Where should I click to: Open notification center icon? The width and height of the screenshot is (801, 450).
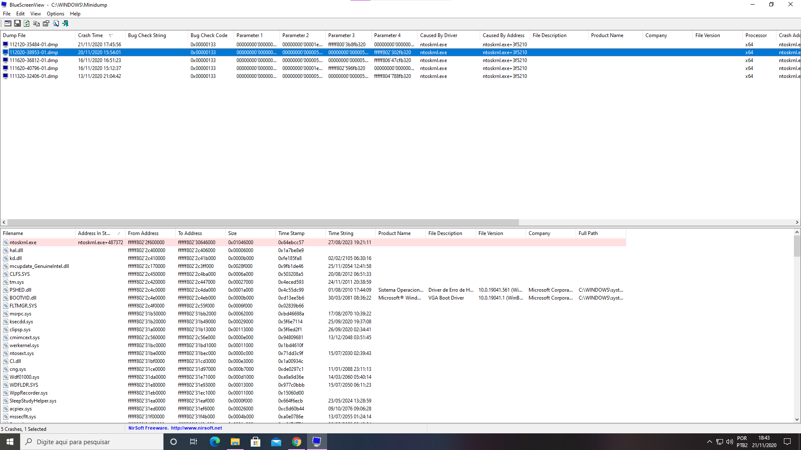[x=787, y=442]
